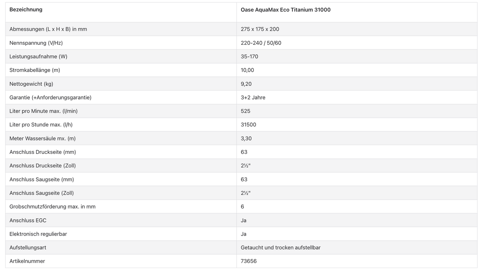Select the Oase AquaMax Eco Titanium 31000 heading
482x274 pixels.
tap(285, 10)
